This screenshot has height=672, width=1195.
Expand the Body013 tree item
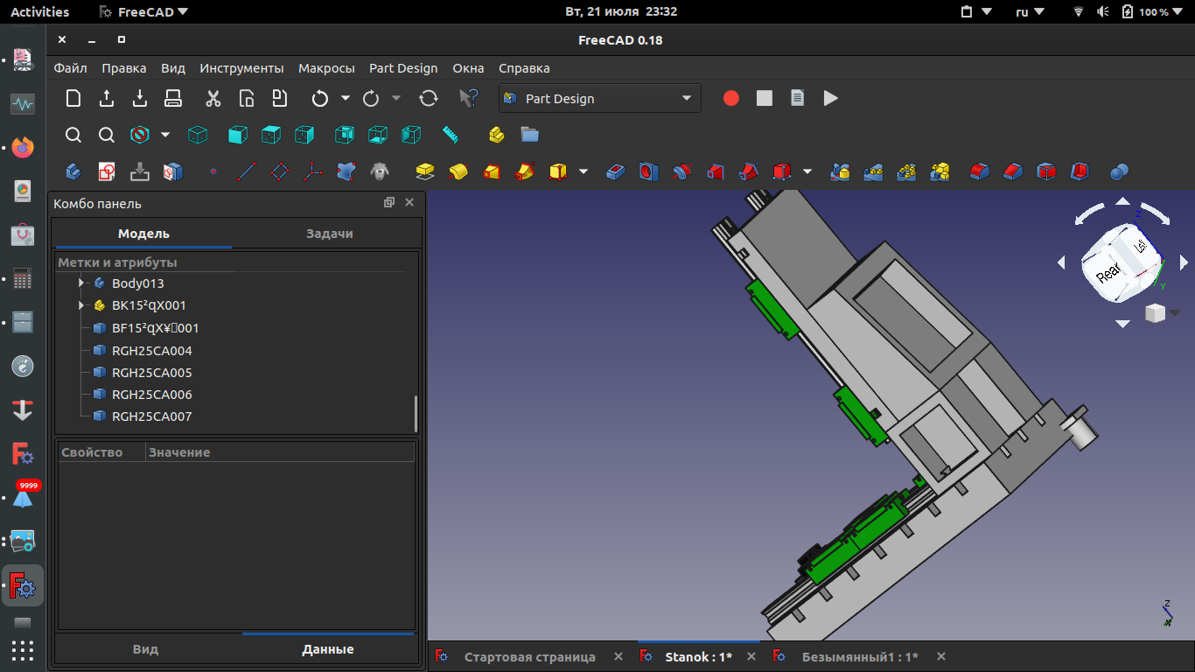coord(80,283)
